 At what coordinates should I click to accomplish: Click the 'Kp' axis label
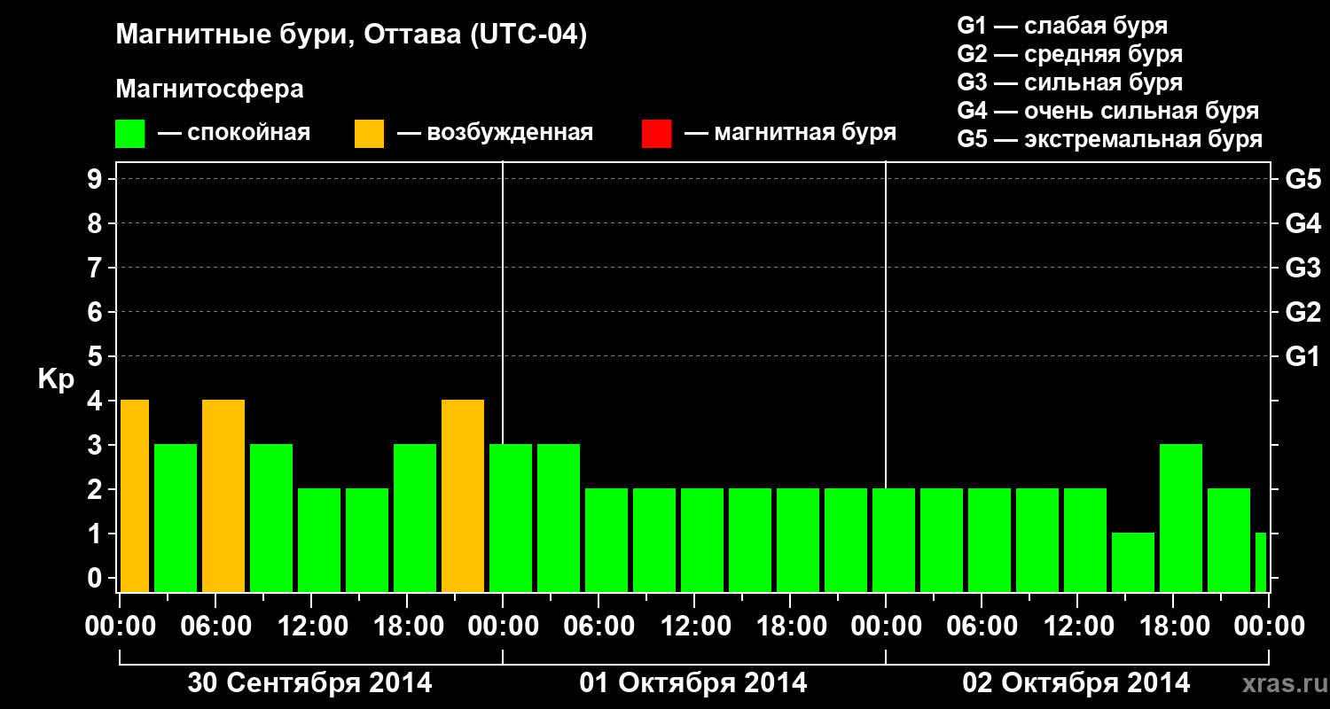pos(56,379)
